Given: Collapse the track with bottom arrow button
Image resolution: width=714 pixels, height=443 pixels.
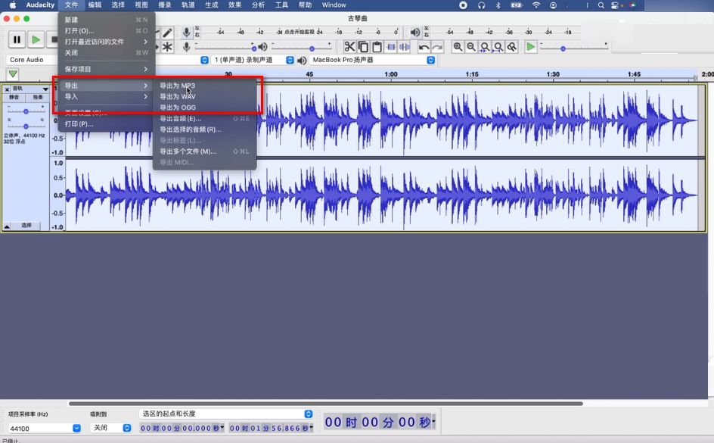Looking at the screenshot, I should coord(8,226).
